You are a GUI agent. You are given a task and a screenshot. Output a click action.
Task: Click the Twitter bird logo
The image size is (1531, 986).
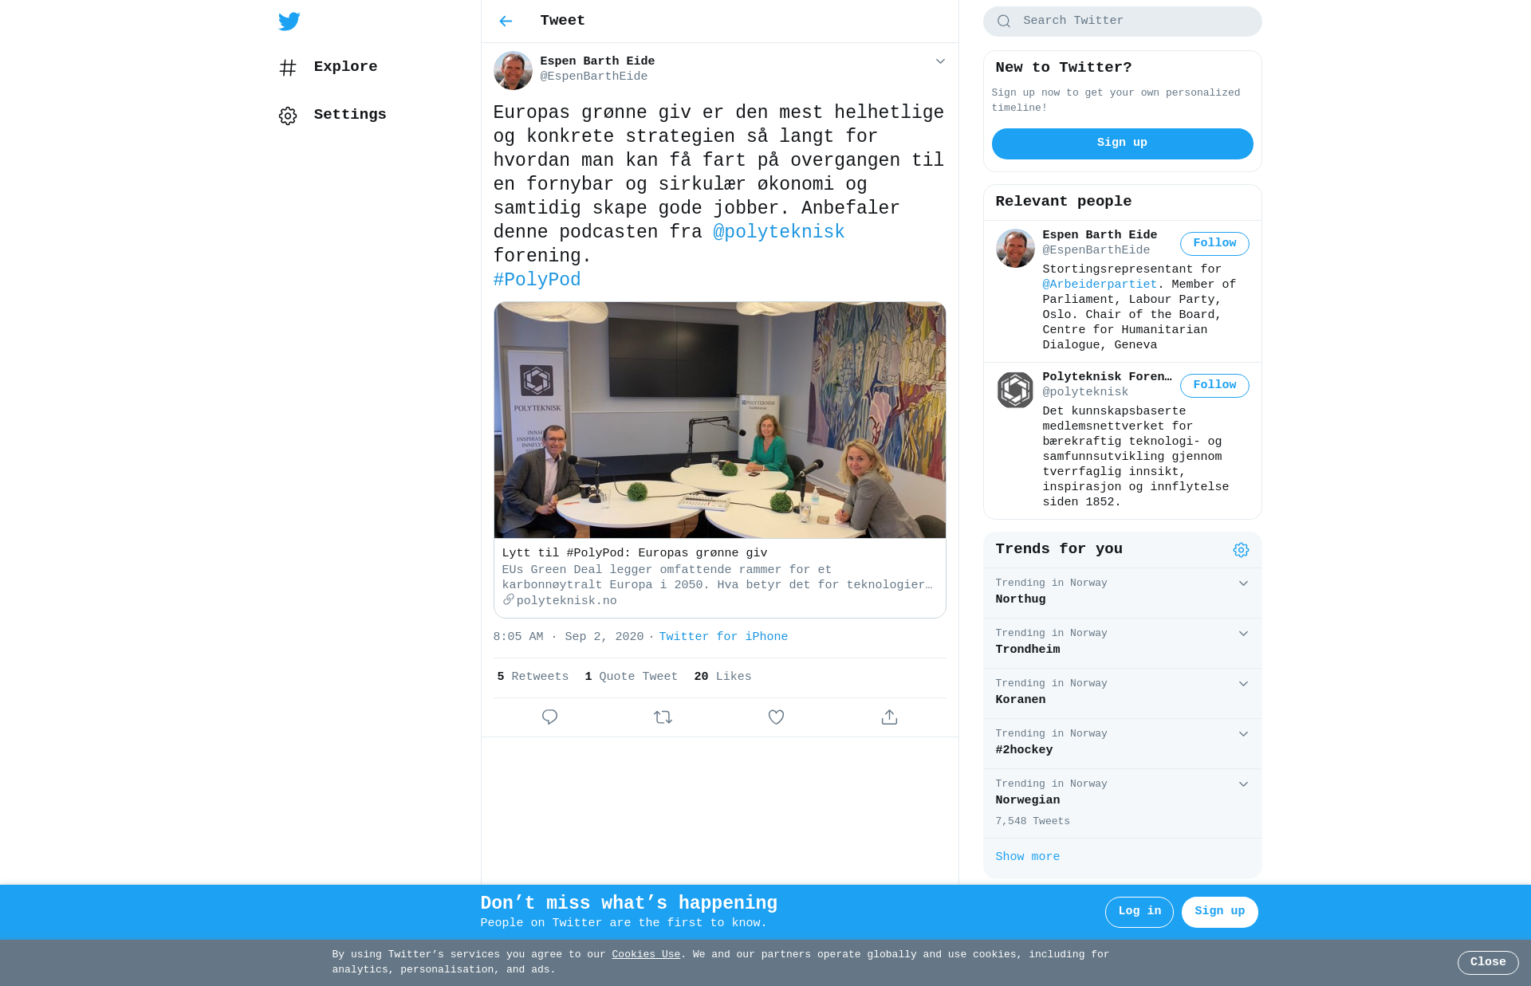289,21
